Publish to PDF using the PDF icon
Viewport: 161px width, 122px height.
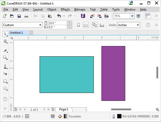coord(107,16)
